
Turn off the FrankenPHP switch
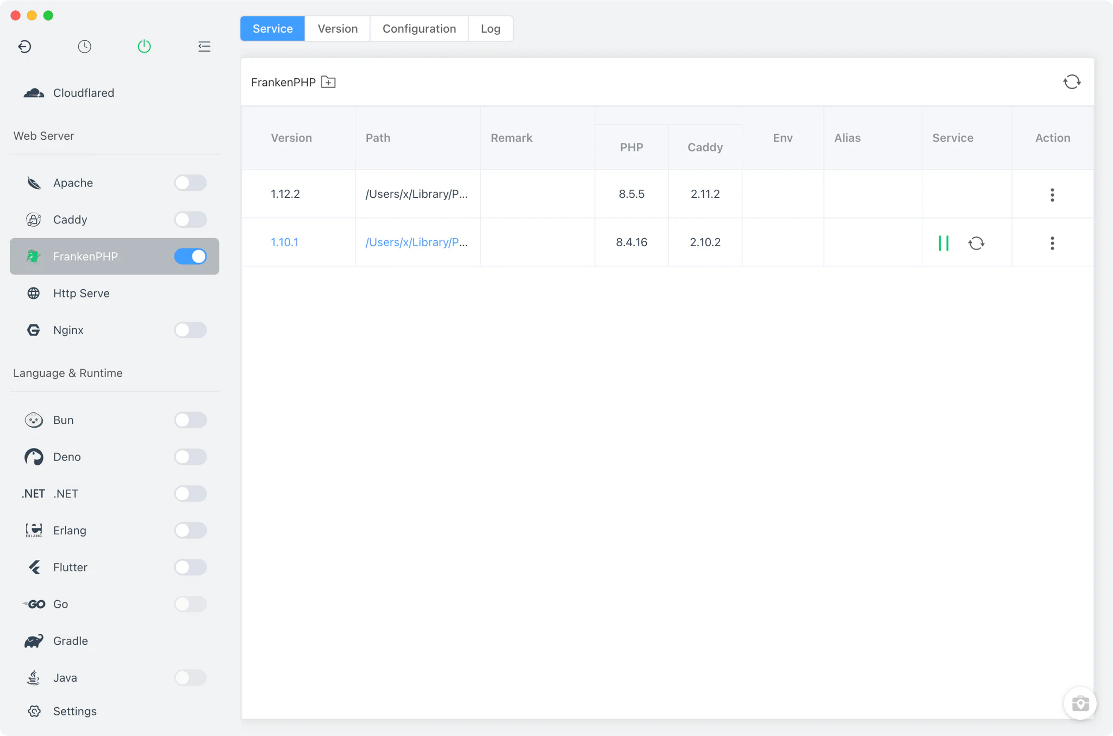point(190,256)
